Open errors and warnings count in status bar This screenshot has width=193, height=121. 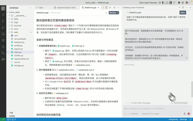coord(11,119)
